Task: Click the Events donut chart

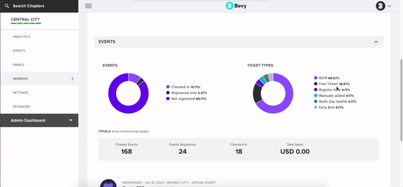Action: (128, 93)
